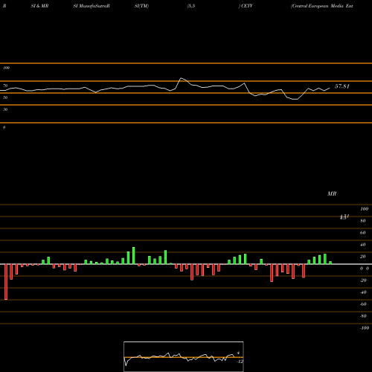Click the -40 label on MR axis

coord(363,292)
